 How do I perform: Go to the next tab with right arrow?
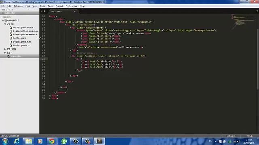pyautogui.click(x=45, y=11)
